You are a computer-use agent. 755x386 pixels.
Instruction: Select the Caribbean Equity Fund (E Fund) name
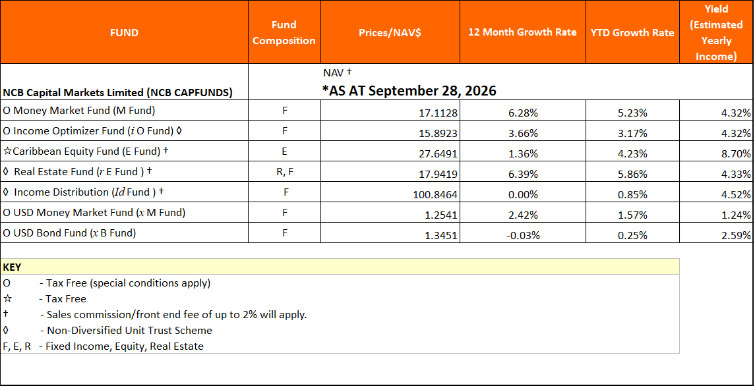tap(85, 151)
